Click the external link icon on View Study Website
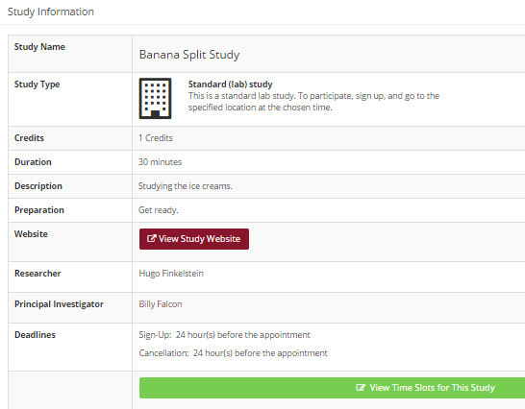The width and height of the screenshot is (525, 409). pos(151,238)
